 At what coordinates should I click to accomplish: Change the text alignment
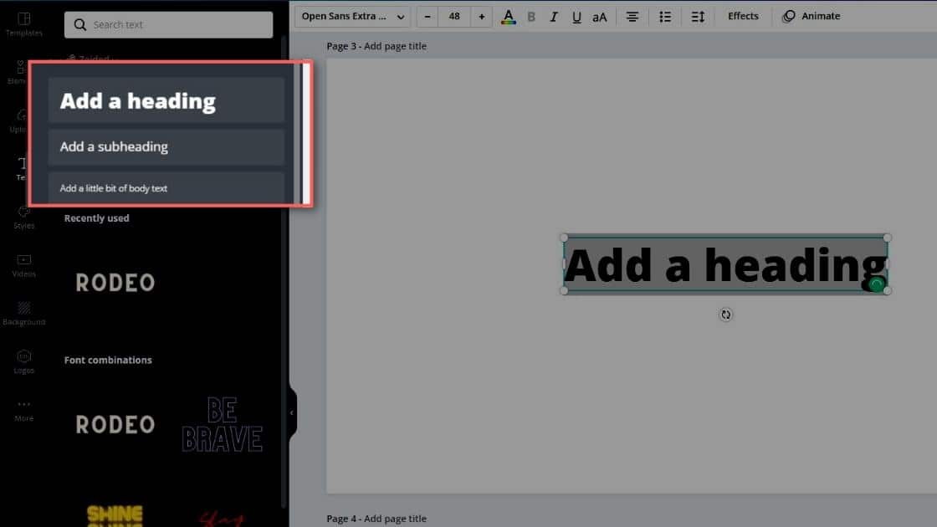point(632,17)
